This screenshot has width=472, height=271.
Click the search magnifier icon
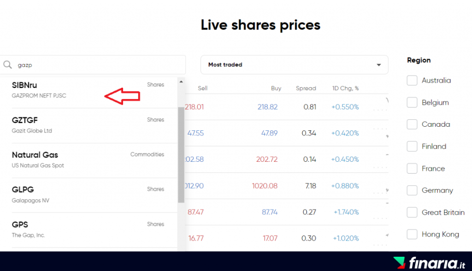[7, 65]
